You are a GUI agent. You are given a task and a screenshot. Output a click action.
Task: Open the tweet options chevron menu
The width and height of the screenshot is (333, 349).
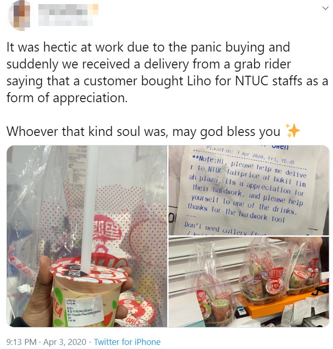click(325, 9)
